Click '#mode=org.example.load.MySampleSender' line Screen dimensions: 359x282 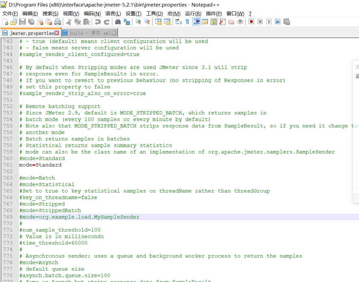coord(79,217)
